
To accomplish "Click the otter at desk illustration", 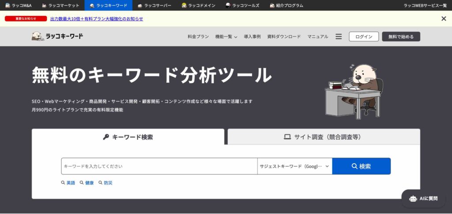I will point(354,92).
